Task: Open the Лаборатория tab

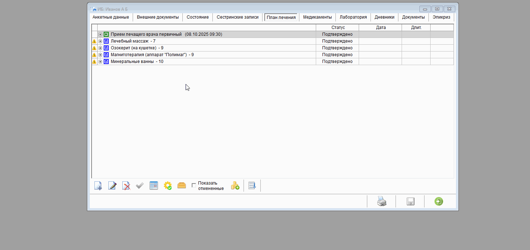Action: (353, 17)
